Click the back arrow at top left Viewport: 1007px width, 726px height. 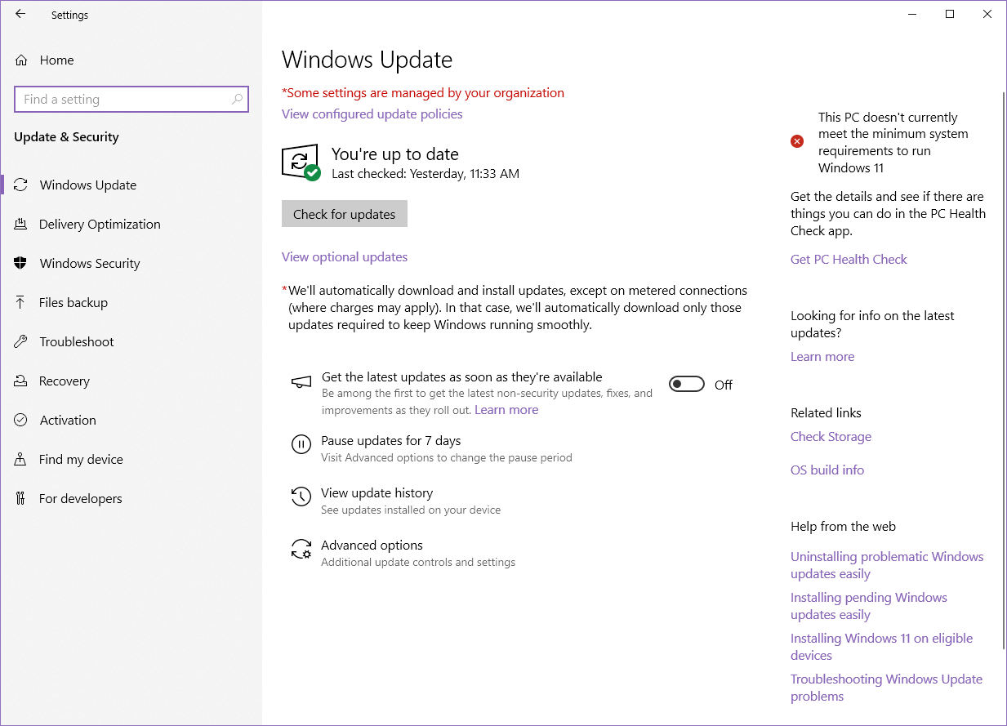pyautogui.click(x=20, y=14)
